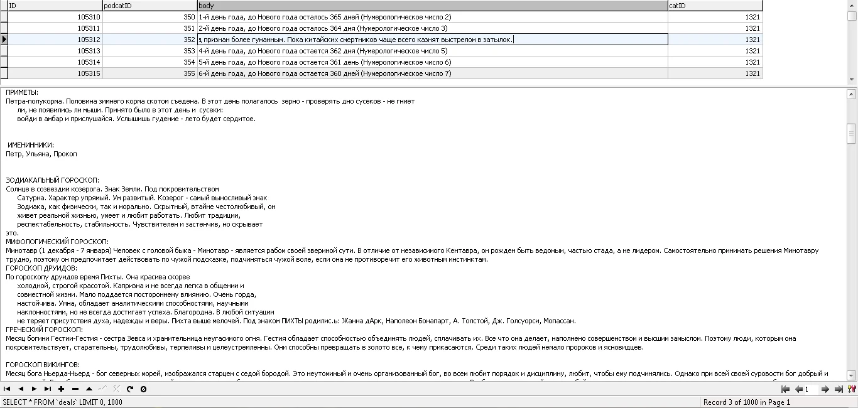Click the body column header
This screenshot has width=858, height=408.
click(x=432, y=6)
